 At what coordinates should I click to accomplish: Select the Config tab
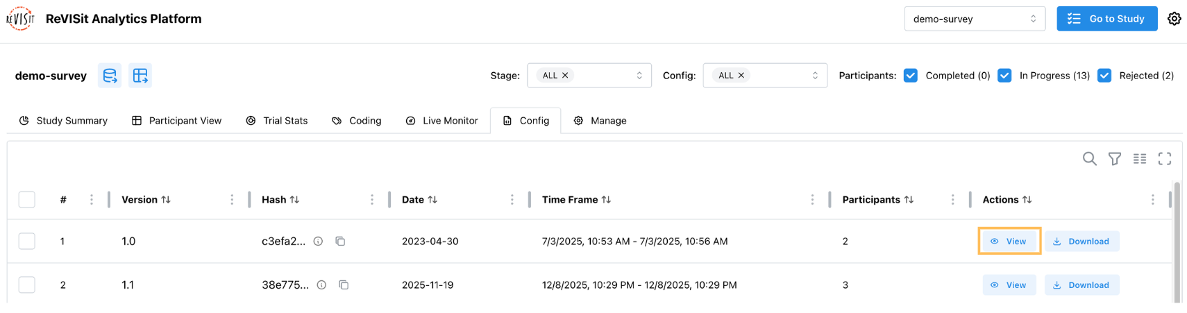point(525,121)
